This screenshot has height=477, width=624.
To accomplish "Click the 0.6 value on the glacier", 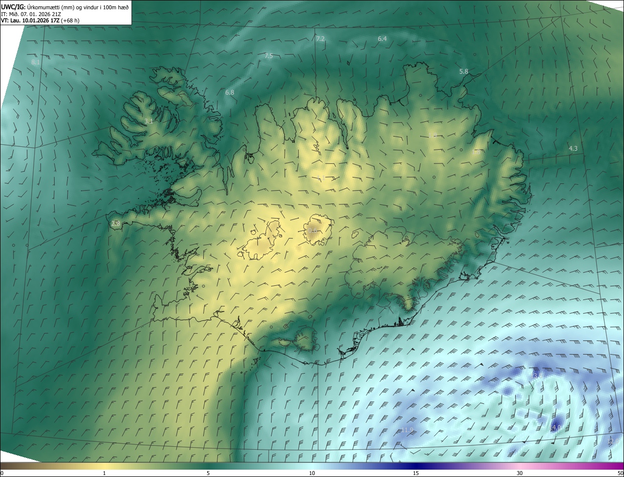I will (x=312, y=231).
